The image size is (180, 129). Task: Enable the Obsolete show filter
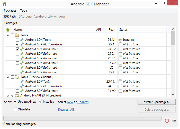pyautogui.click(x=15, y=109)
